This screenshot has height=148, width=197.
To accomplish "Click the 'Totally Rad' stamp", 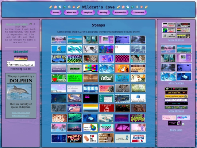I will 75,138.
